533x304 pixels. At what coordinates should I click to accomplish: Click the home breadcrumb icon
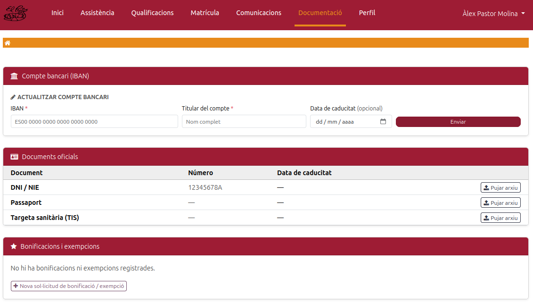tap(8, 43)
